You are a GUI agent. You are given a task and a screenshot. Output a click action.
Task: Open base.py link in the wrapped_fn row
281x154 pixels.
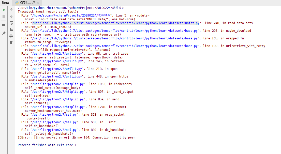[x=115, y=38]
